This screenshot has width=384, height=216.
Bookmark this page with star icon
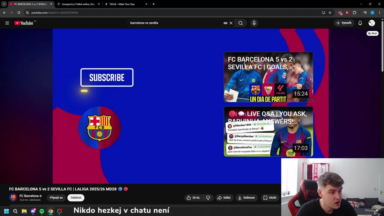point(330,13)
